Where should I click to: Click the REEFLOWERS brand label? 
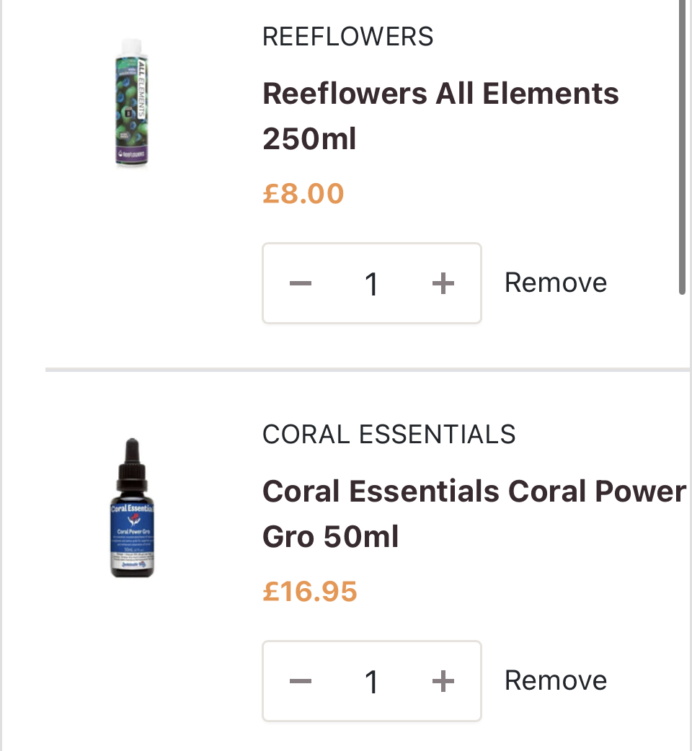[347, 36]
